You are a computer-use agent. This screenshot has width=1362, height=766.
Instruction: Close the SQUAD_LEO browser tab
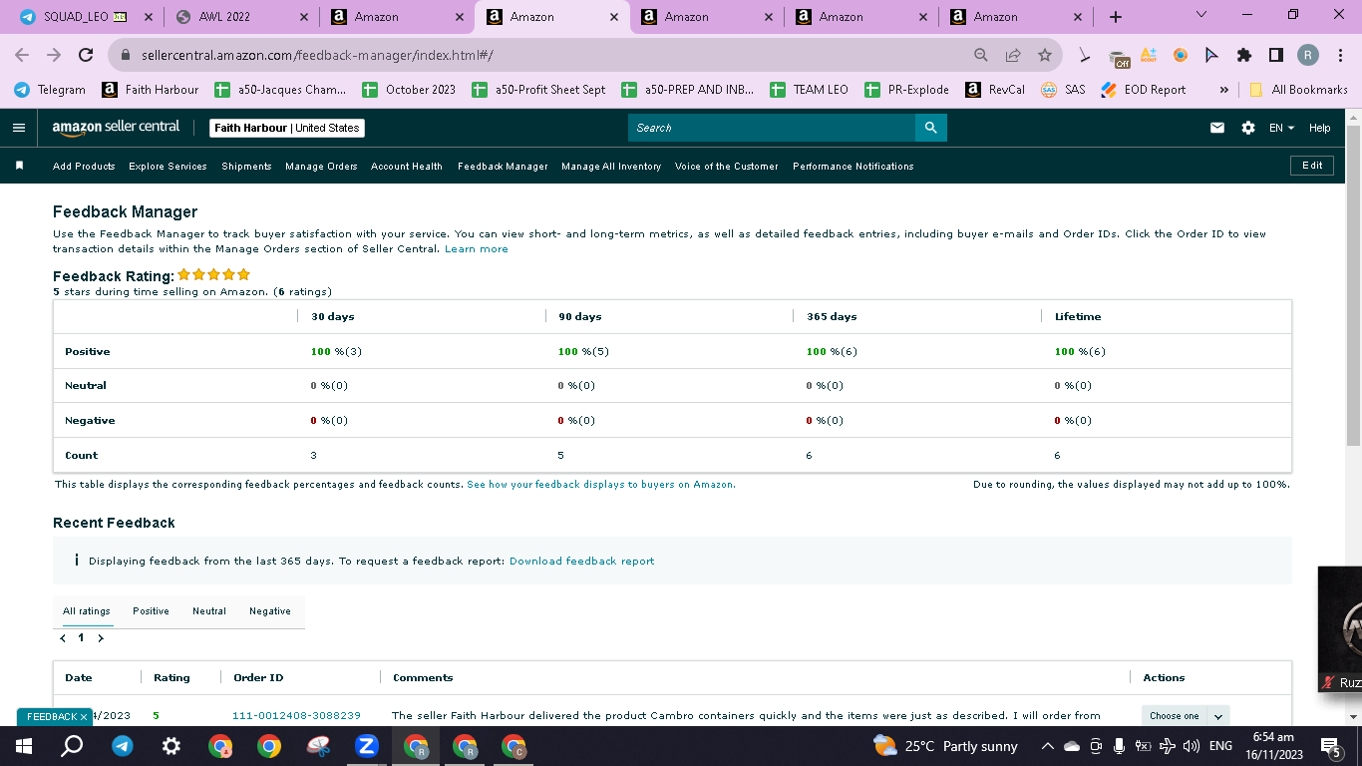point(149,17)
